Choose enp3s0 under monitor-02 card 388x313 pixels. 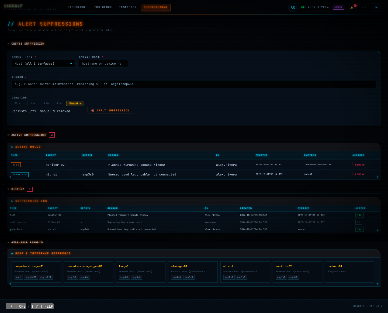coord(293,277)
